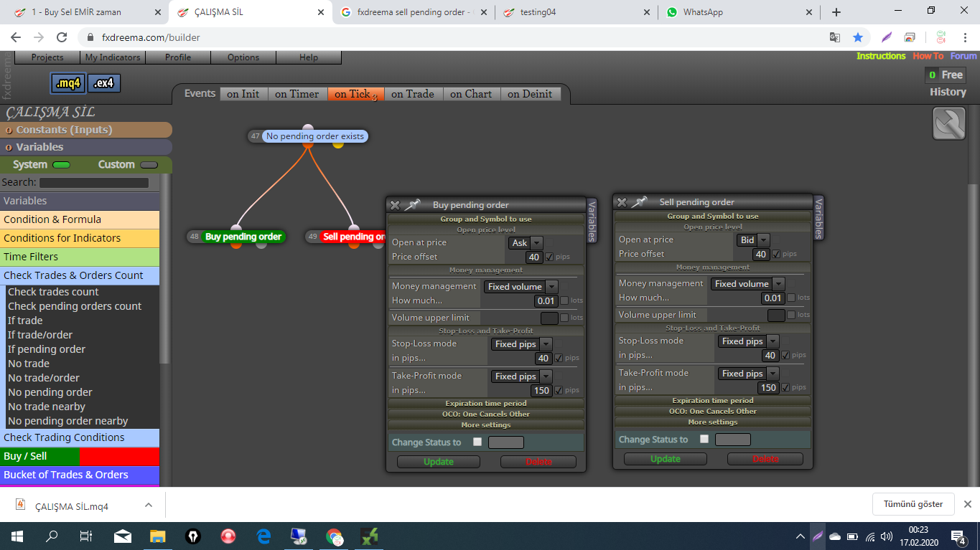Export project as .ex4 file
This screenshot has height=550, width=980.
[x=104, y=83]
